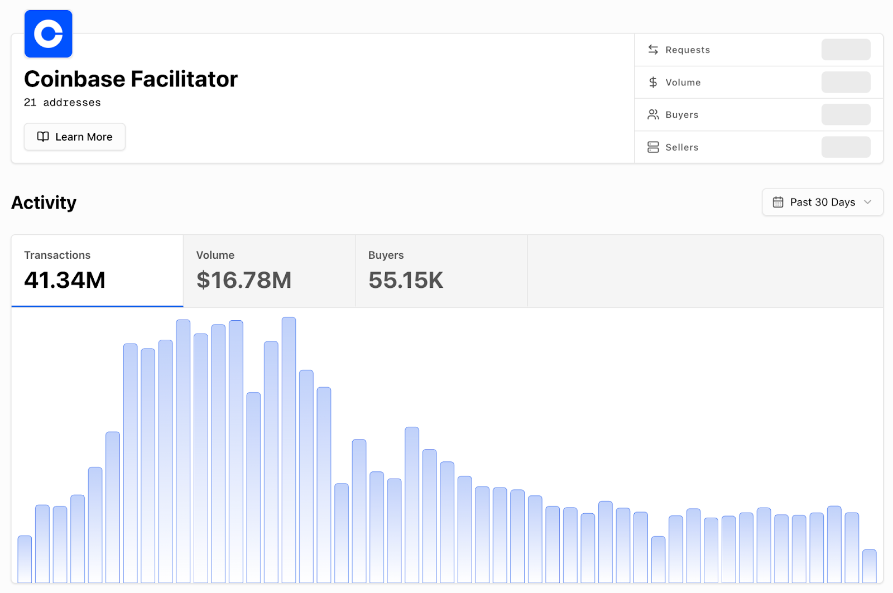Click the Sellers value placeholder
This screenshot has height=593, width=893.
pyautogui.click(x=846, y=147)
